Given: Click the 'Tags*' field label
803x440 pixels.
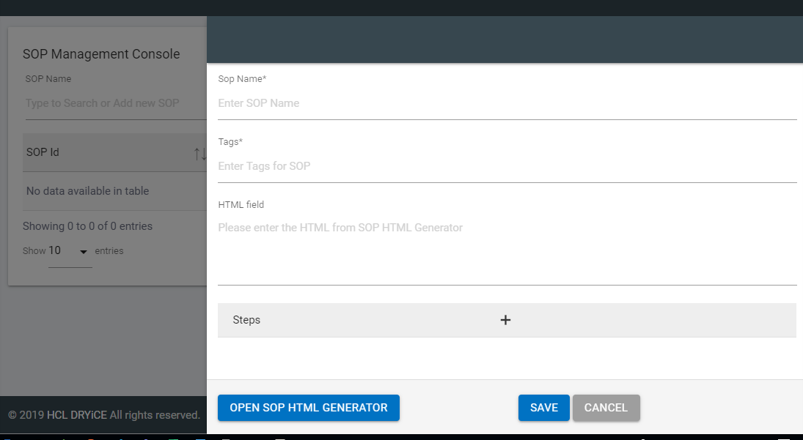Looking at the screenshot, I should [230, 141].
